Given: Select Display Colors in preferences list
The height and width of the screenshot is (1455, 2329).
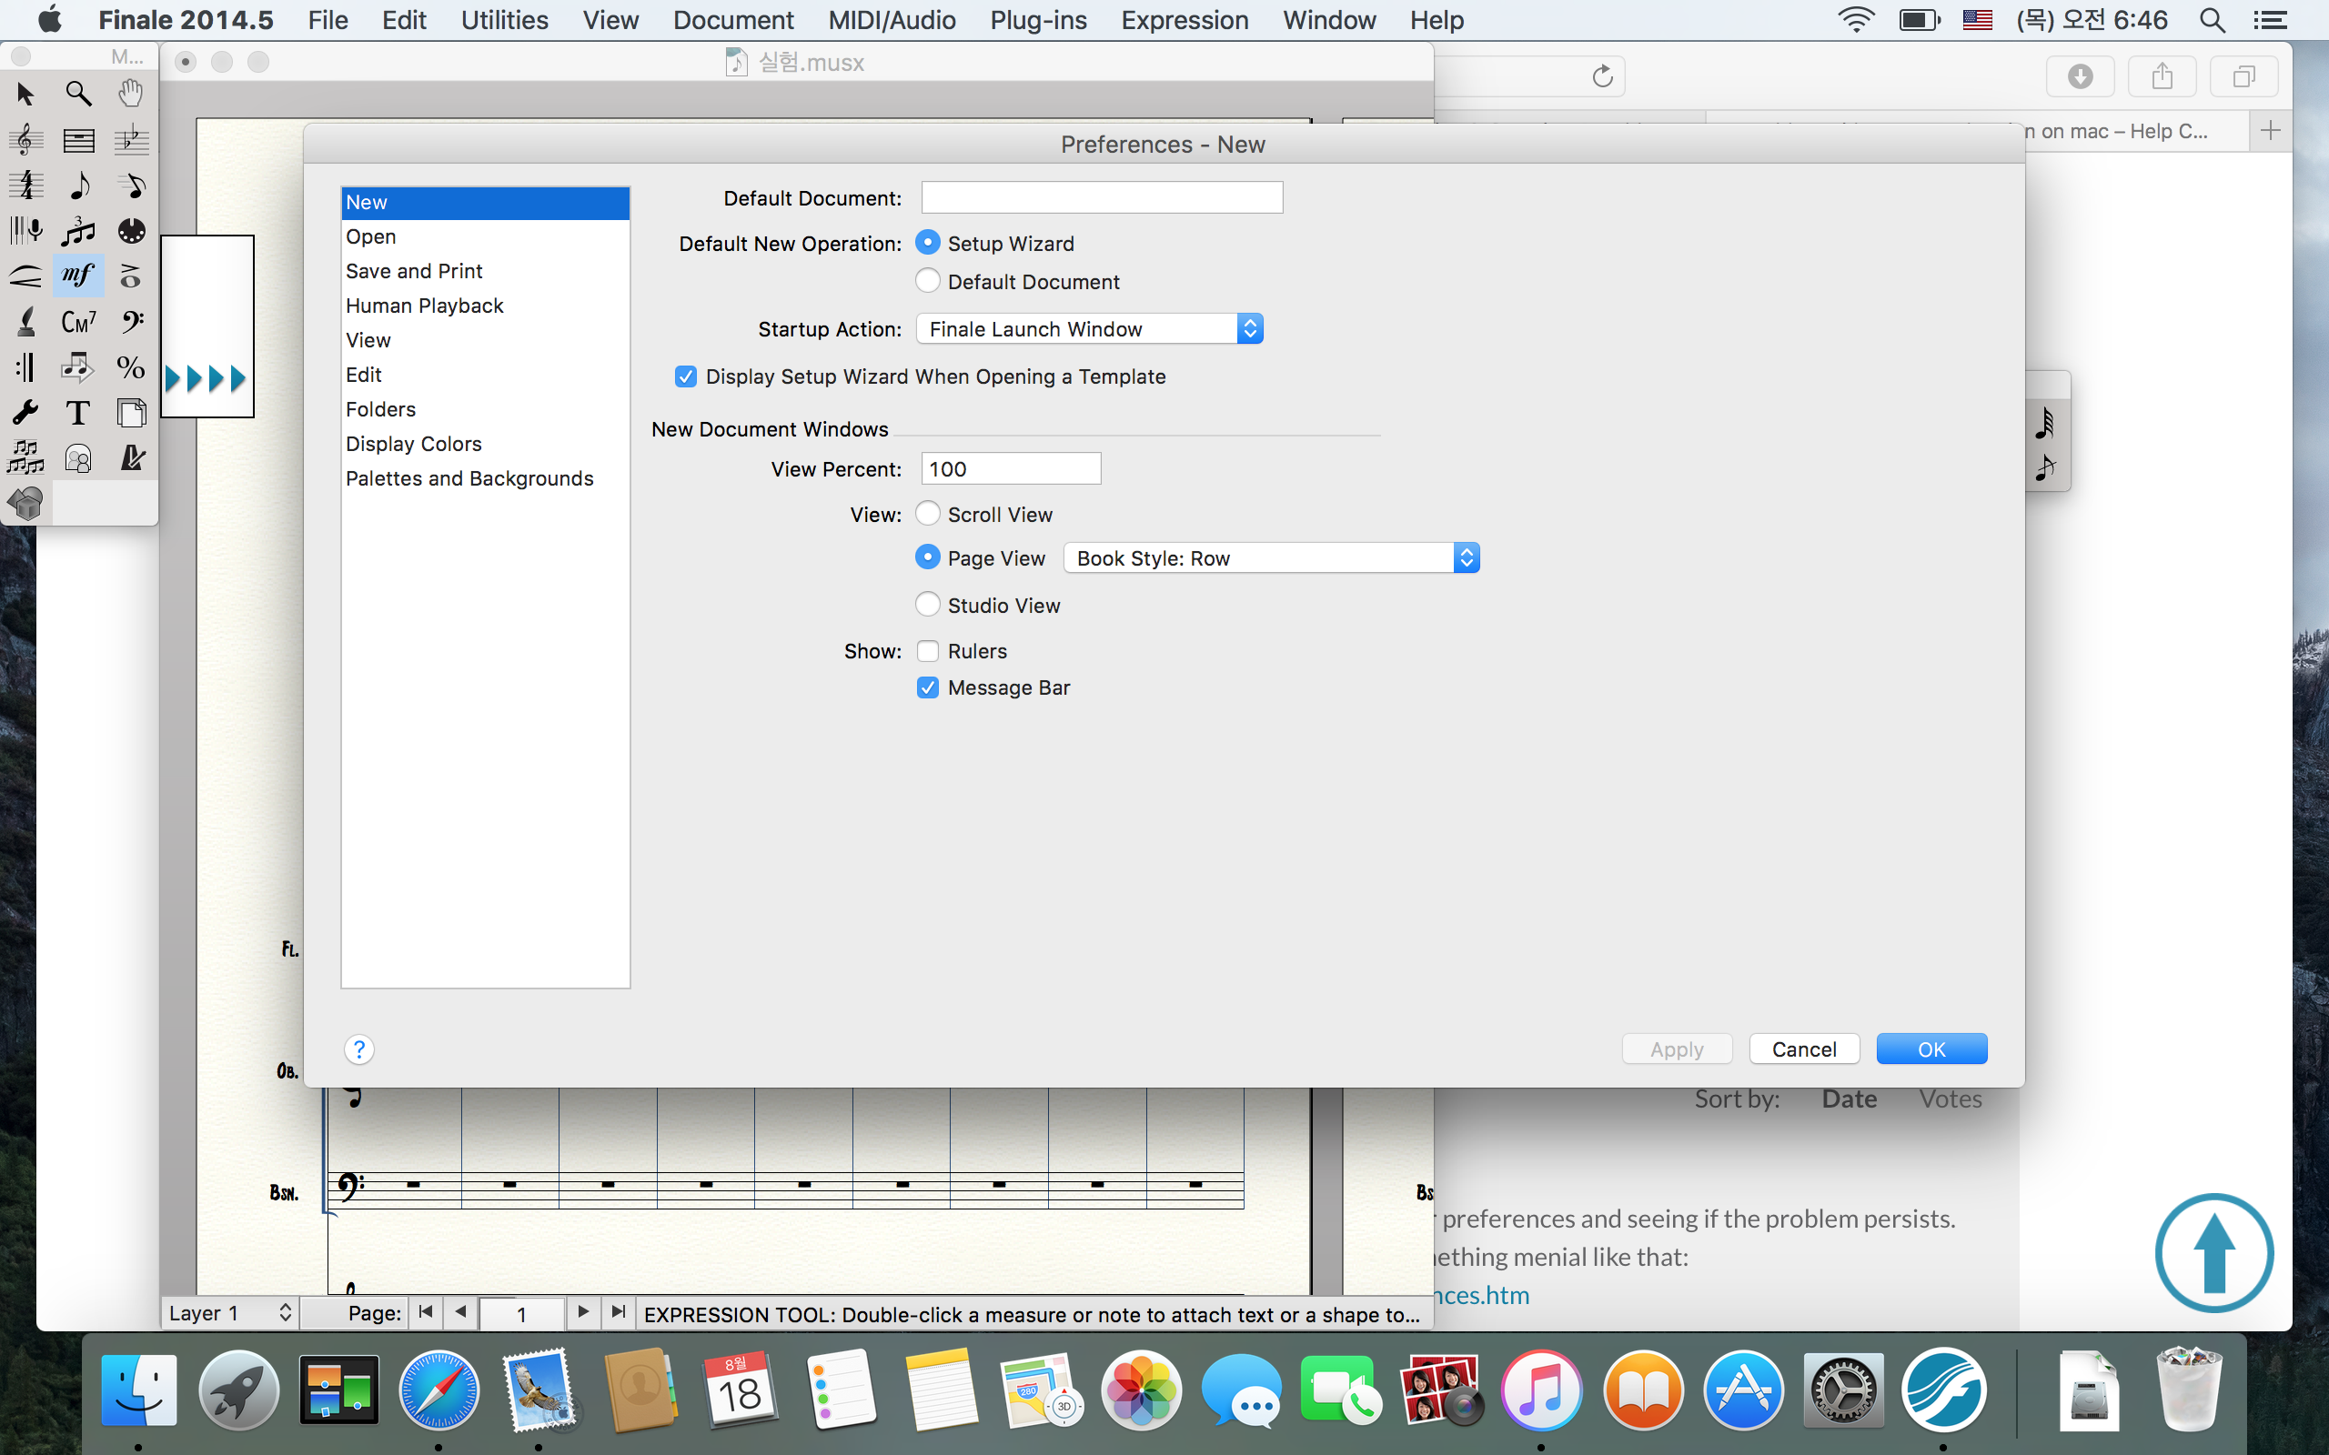Looking at the screenshot, I should (x=414, y=444).
